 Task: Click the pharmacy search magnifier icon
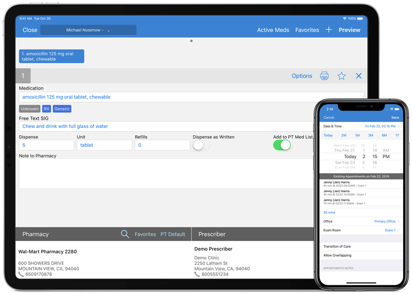(125, 234)
